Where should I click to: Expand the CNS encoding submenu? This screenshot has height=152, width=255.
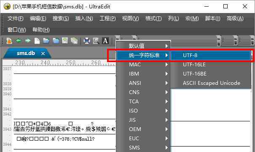click(143, 92)
